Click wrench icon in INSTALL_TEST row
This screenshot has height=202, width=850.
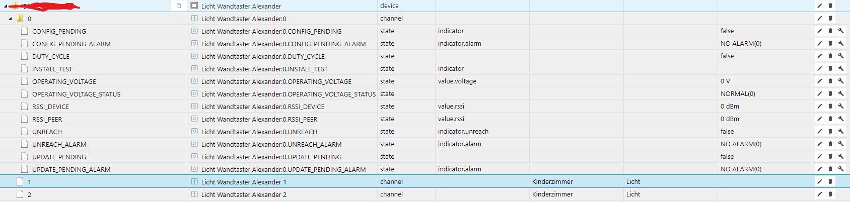click(841, 69)
